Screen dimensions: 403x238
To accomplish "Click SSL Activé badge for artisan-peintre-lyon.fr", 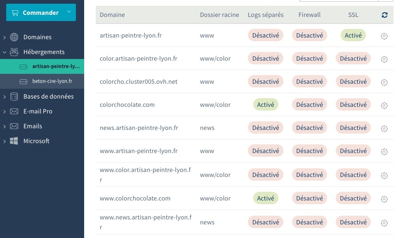I will 353,35.
